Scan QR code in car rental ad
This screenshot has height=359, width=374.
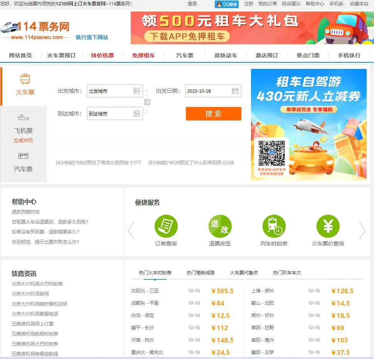click(272, 153)
